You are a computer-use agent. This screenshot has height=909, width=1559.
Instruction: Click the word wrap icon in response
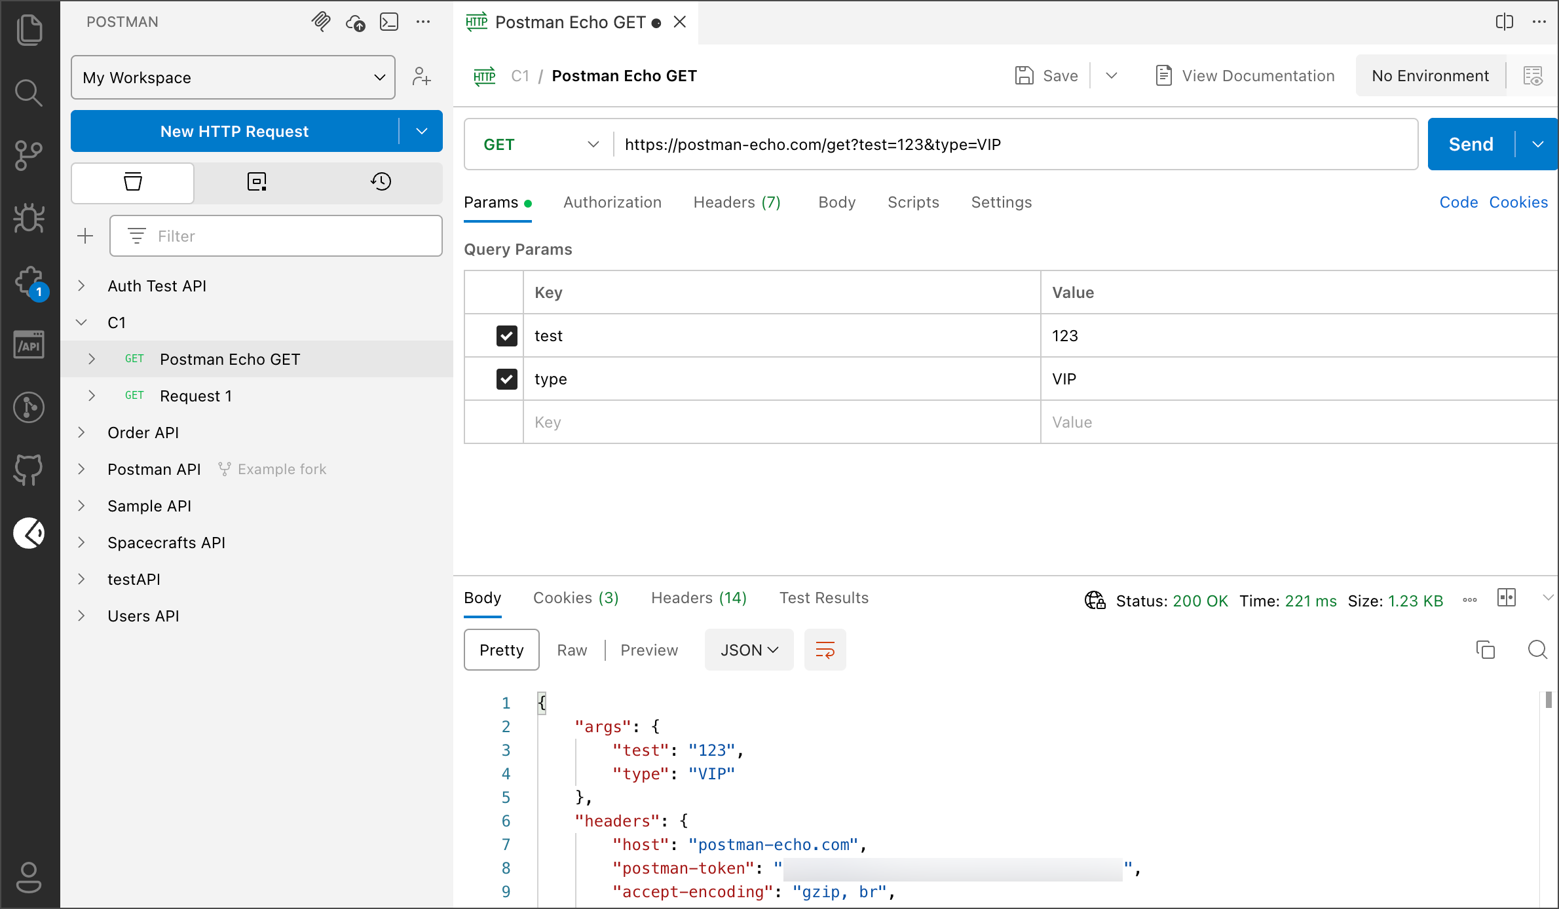[825, 650]
